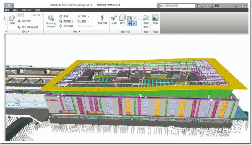
Task: Select the Align Camera (对齐相机) tool
Action: (25, 21)
